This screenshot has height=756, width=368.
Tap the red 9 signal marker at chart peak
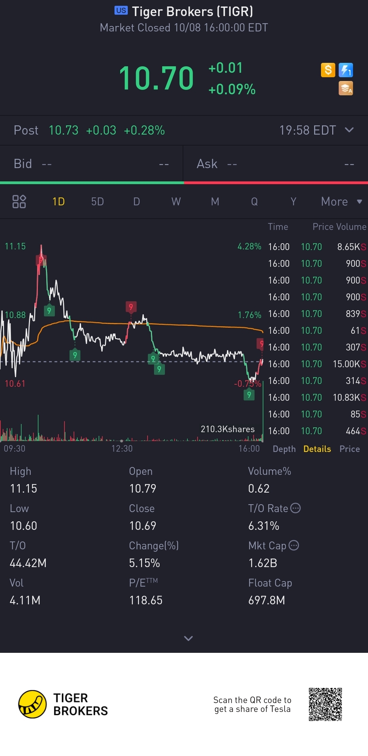[x=41, y=260]
